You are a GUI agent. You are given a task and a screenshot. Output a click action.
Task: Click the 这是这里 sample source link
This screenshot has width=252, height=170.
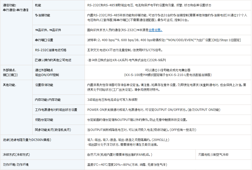click(x=155, y=30)
